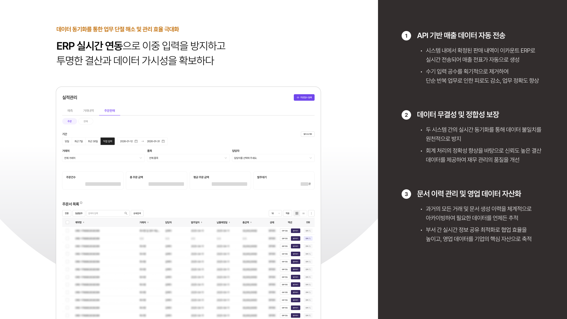The image size is (567, 319).
Task: Select the 주문 pill toggle
Action: coord(69,121)
